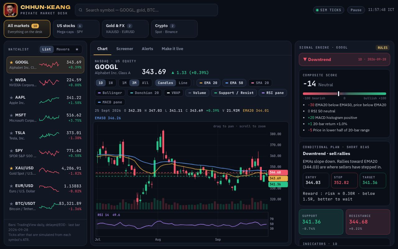398x249 pixels.
Task: Toggle the Bollinger overlay
Action: click(110, 93)
